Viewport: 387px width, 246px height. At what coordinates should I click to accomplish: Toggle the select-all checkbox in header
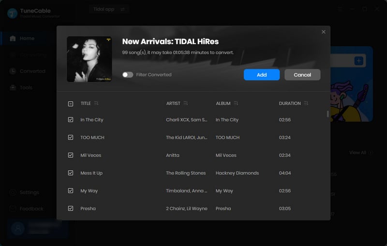point(71,104)
